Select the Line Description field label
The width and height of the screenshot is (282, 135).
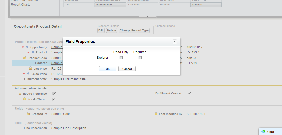35,128
